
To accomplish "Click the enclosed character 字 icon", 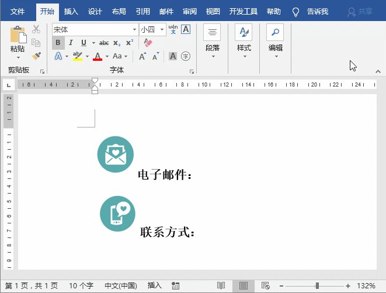I will 186,56.
